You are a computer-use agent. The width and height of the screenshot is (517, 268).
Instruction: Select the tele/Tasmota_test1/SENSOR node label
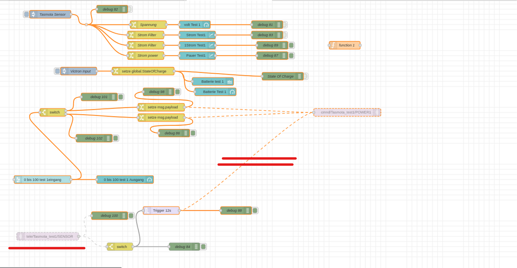click(x=50, y=236)
